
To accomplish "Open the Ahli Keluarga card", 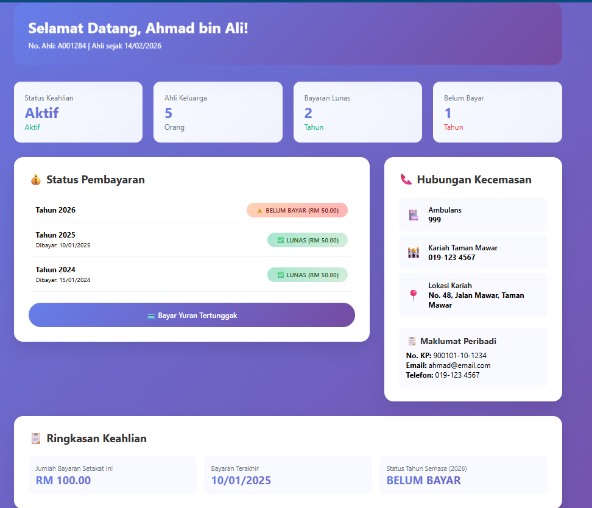I will (217, 112).
